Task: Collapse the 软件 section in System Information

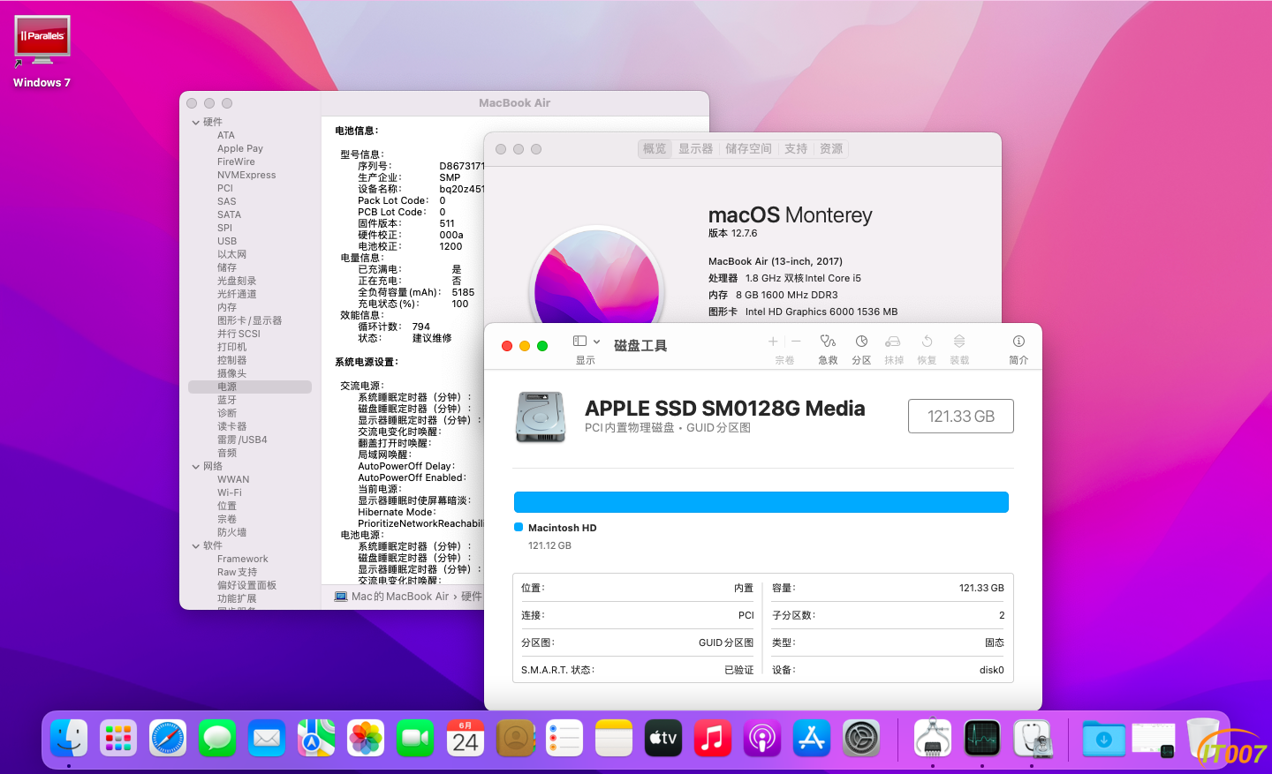Action: (x=196, y=545)
